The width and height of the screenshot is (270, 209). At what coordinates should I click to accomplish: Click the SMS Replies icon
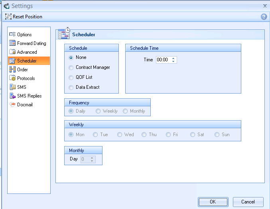click(x=12, y=96)
